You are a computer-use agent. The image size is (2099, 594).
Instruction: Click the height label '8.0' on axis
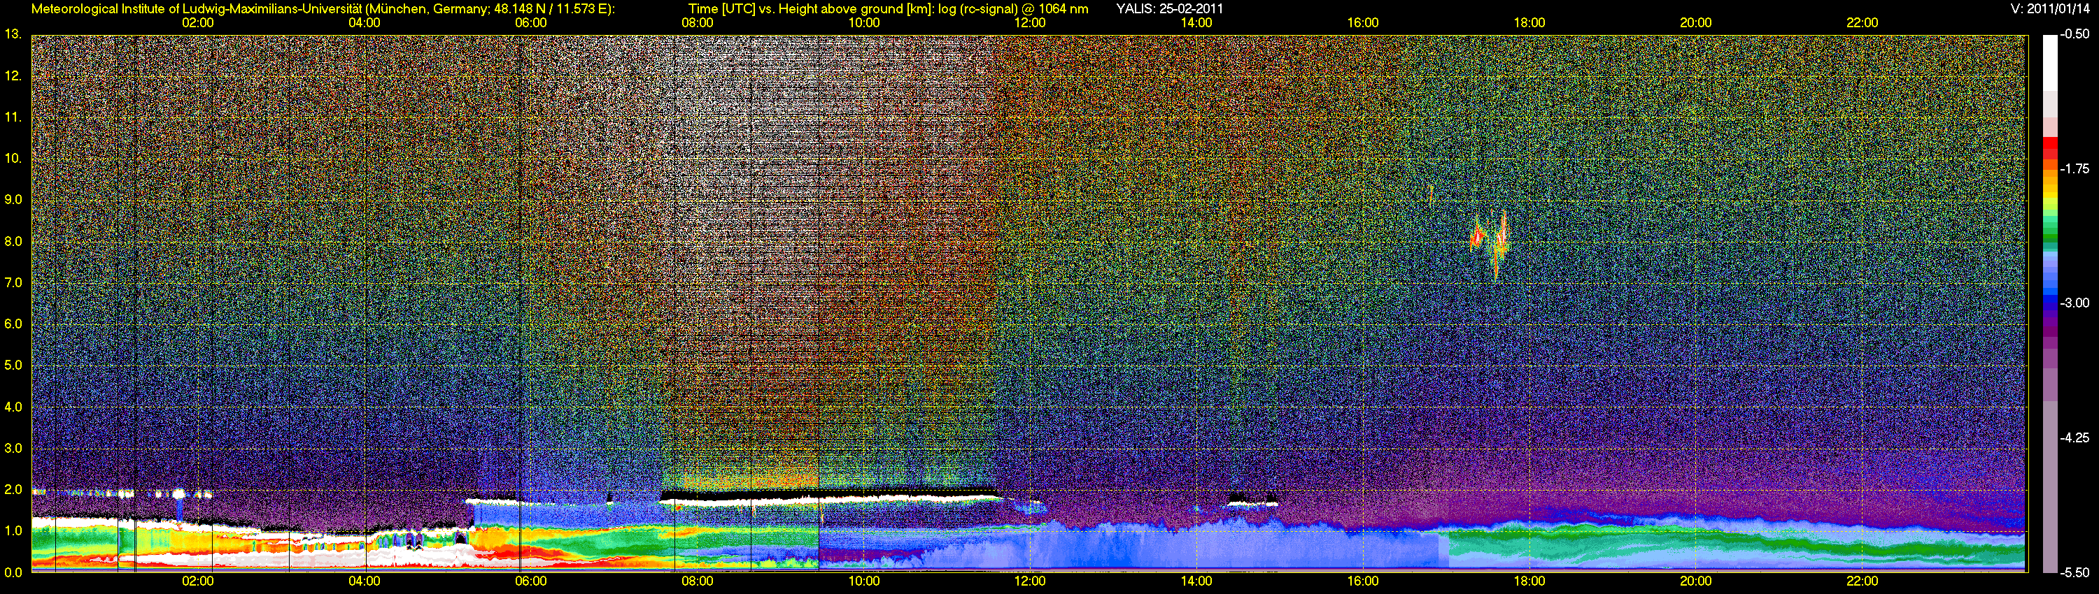(x=13, y=241)
